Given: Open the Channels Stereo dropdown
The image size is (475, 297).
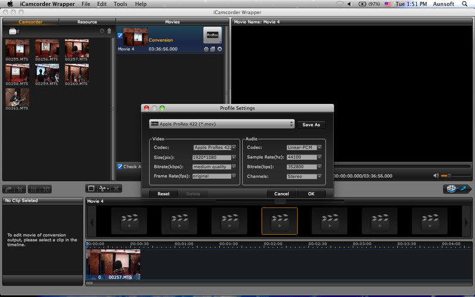Looking at the screenshot, I should 304,176.
